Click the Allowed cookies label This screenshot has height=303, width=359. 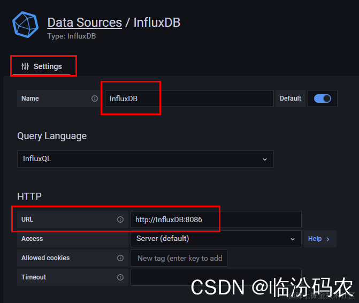45,258
